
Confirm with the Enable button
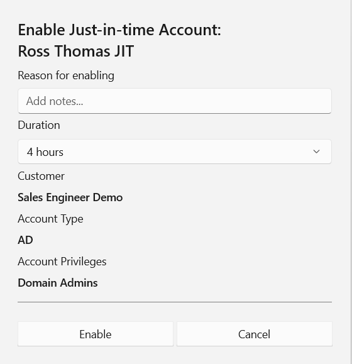tap(96, 334)
